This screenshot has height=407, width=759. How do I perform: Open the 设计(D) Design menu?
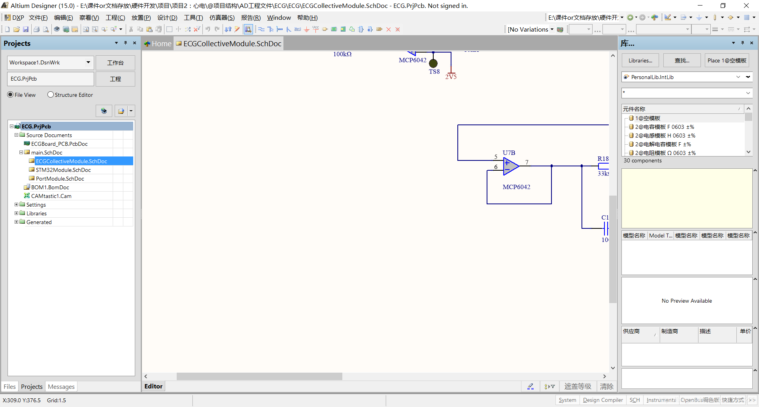click(167, 18)
